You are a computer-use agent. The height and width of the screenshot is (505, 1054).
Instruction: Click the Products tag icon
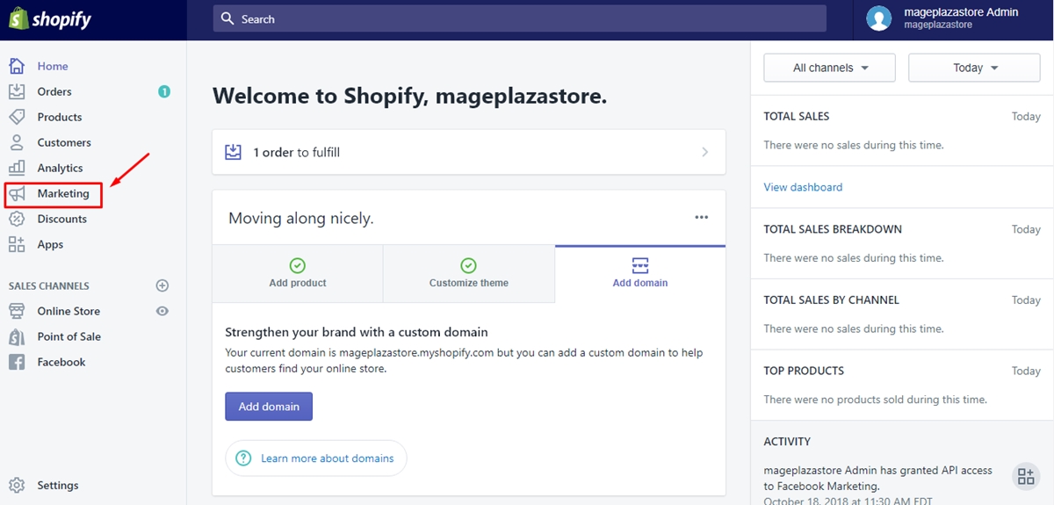(x=17, y=117)
